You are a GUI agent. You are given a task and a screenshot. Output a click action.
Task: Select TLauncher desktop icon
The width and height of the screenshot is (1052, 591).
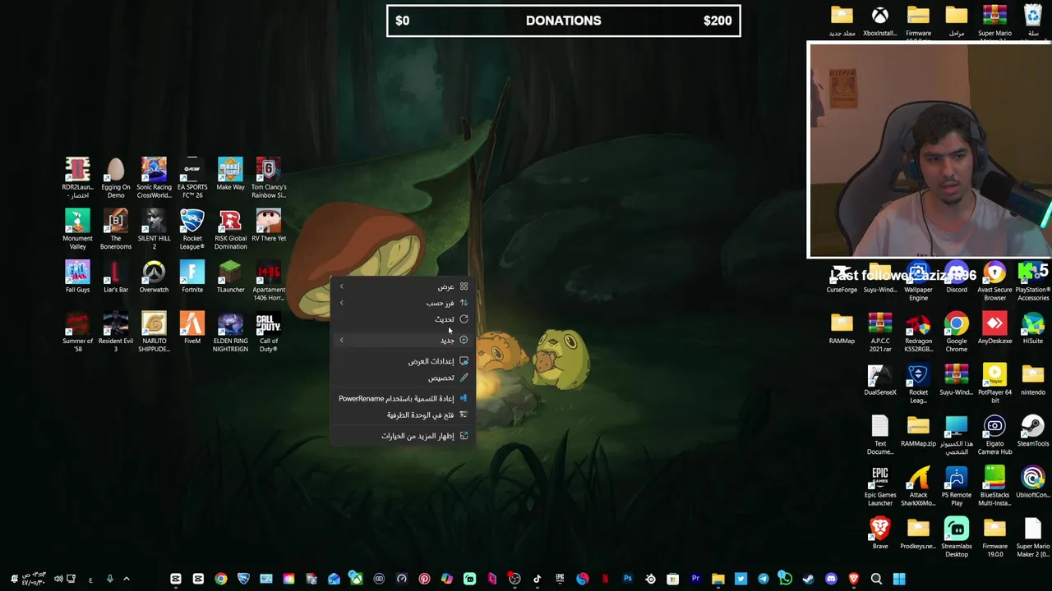(x=230, y=277)
